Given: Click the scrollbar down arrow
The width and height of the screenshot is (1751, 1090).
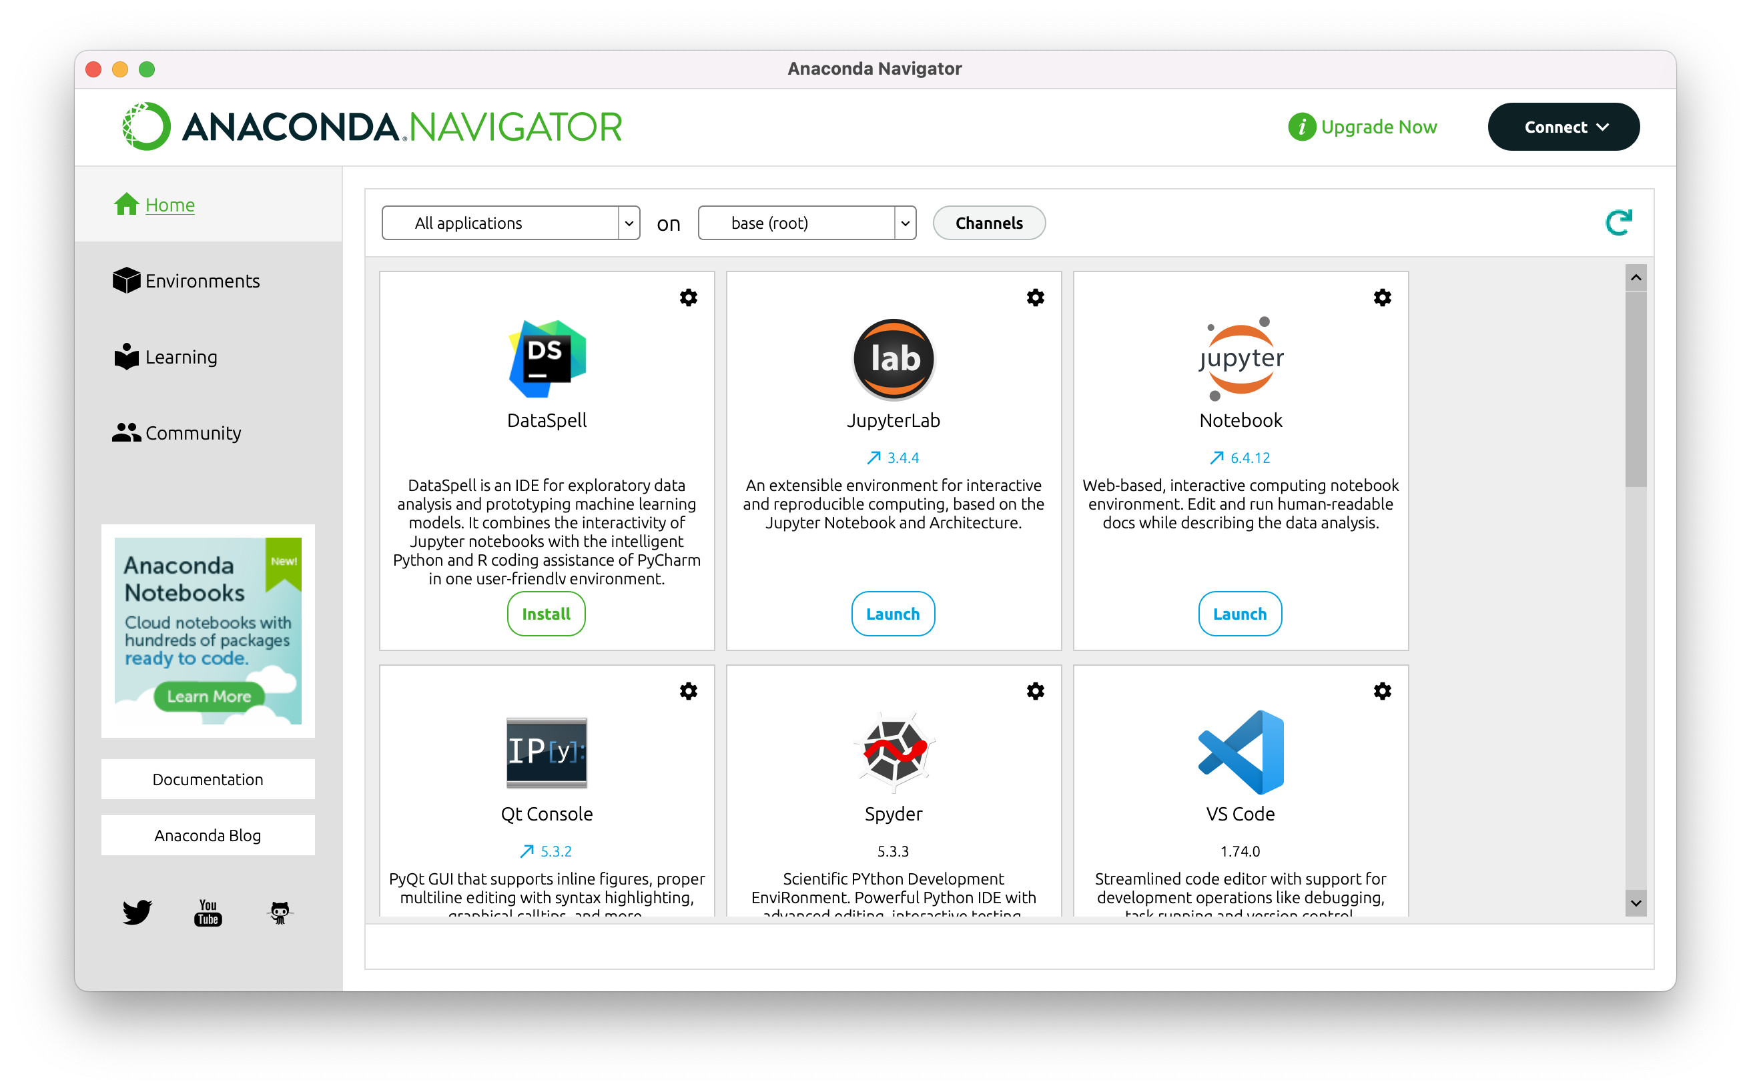Looking at the screenshot, I should pyautogui.click(x=1636, y=903).
